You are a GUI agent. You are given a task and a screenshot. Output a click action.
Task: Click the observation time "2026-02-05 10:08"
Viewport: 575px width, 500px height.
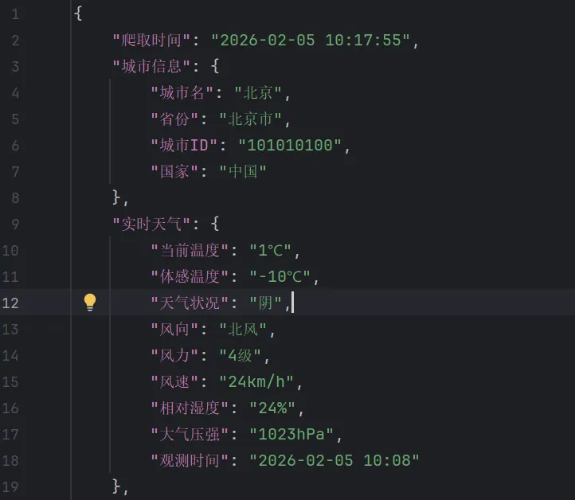[333, 461]
